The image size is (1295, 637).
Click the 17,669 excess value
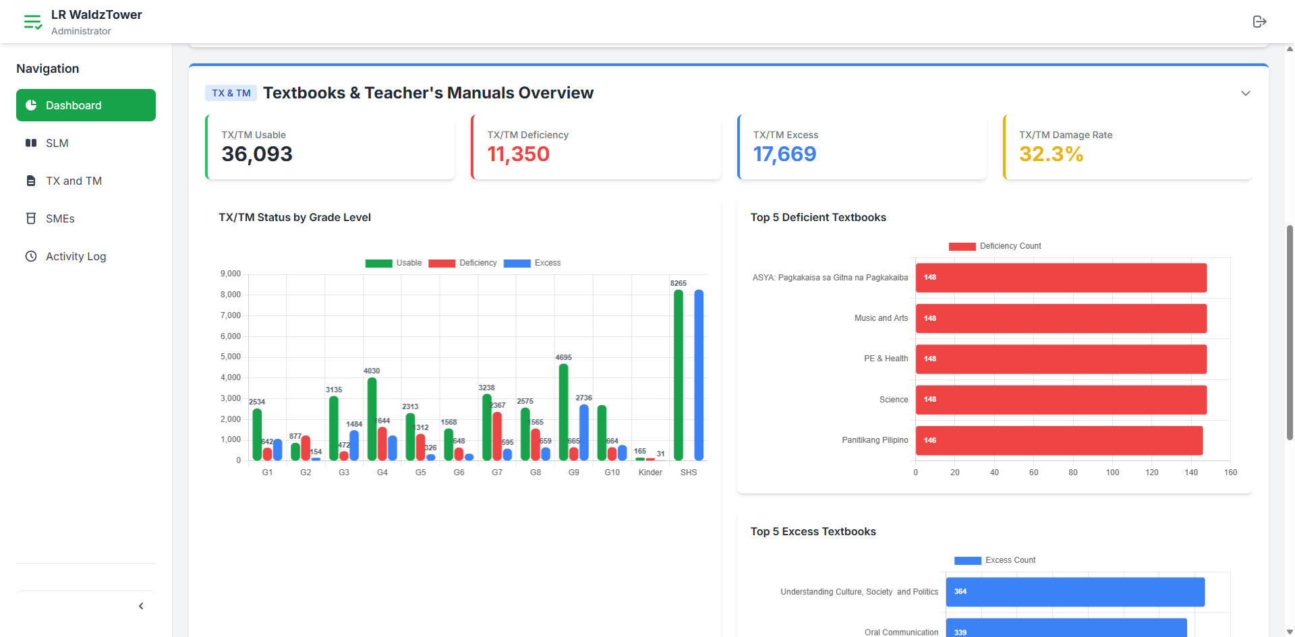coord(785,154)
